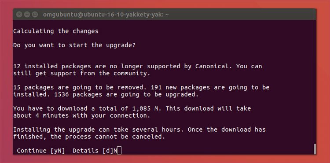Click the blinking cursor block after N
Screen dimensions: 330x163
point(119,151)
